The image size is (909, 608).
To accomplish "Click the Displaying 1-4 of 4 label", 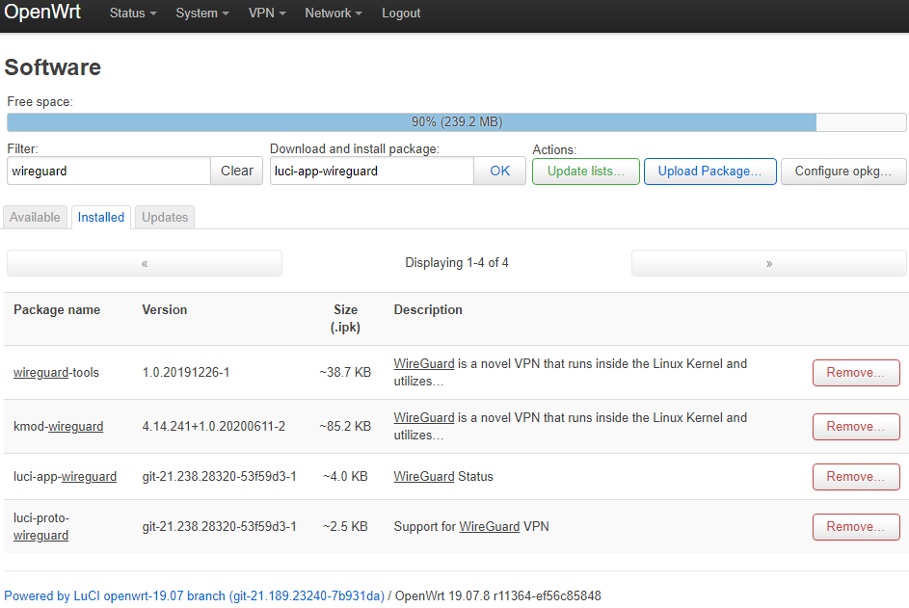I will [x=457, y=263].
